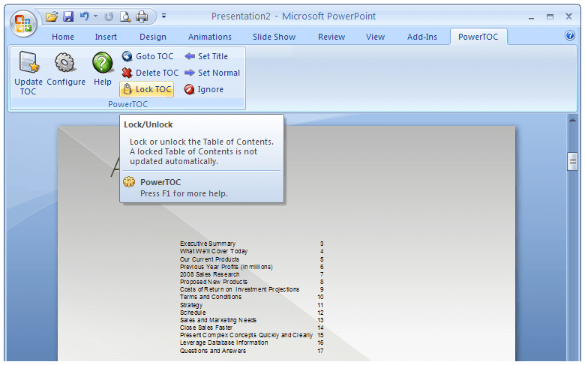Undo the last action
Screen dimensions: 585x365
pos(84,16)
